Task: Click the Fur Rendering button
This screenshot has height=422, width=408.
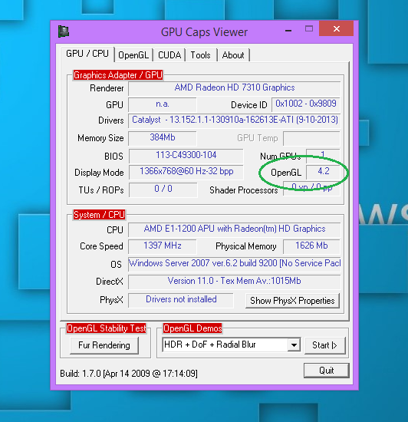Action: click(104, 345)
